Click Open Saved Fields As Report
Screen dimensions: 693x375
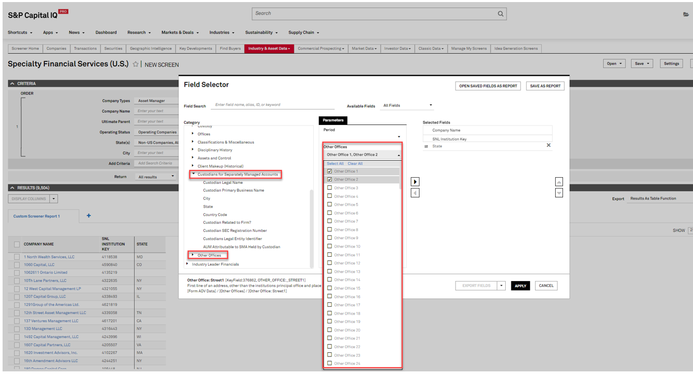tap(488, 86)
